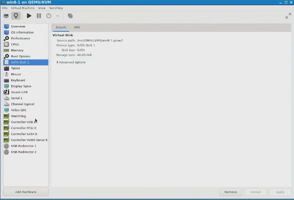Shut down the virtual machine

[x=49, y=16]
